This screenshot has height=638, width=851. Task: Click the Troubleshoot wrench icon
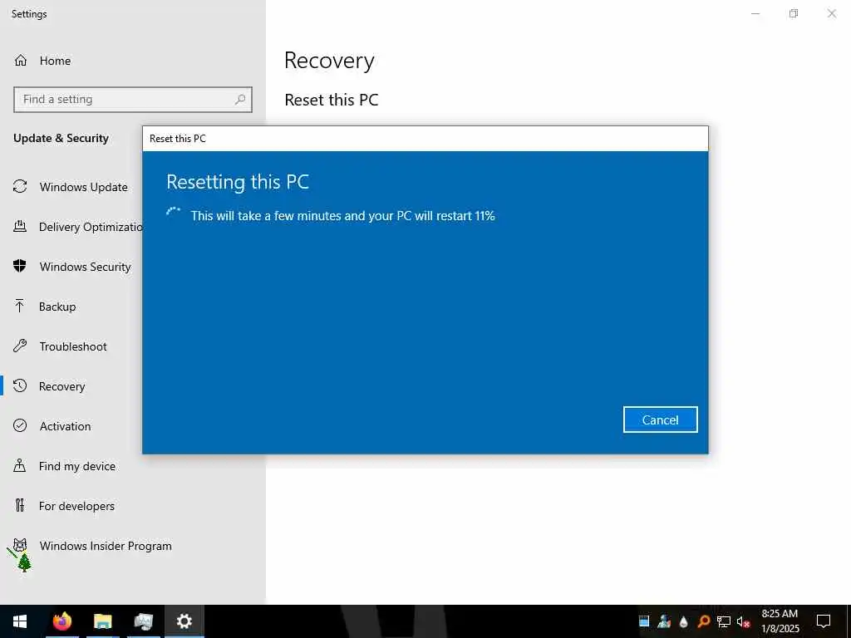click(x=20, y=346)
